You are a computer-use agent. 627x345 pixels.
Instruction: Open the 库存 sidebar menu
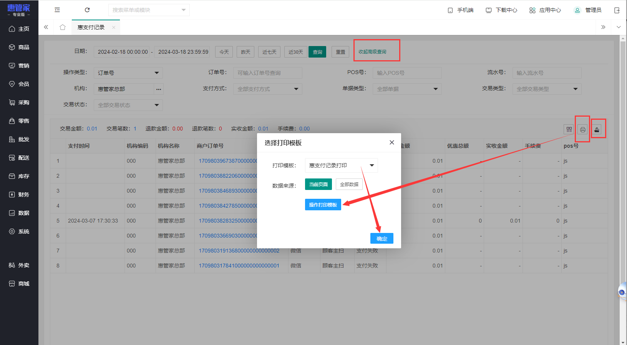(19, 176)
